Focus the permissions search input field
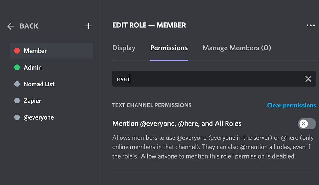This screenshot has height=185, width=319. coord(204,79)
